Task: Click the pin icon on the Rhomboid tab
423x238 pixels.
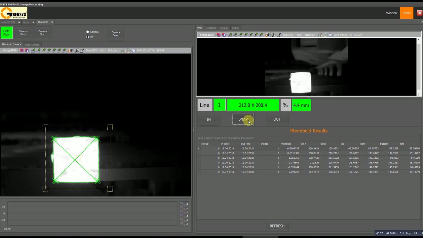Action: pos(52,22)
